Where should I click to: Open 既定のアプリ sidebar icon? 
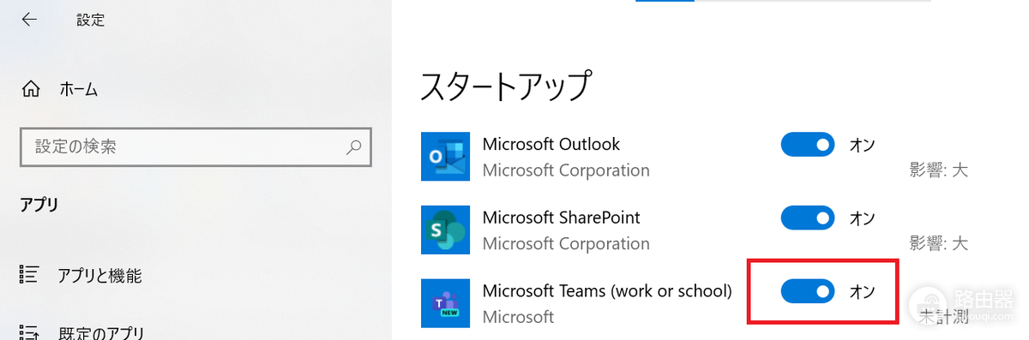click(29, 332)
